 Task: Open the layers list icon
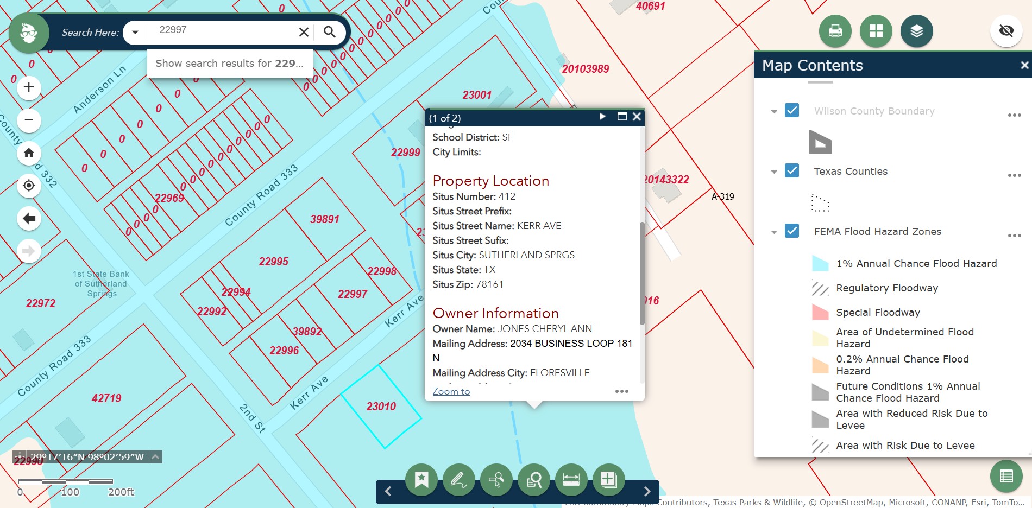click(x=916, y=31)
